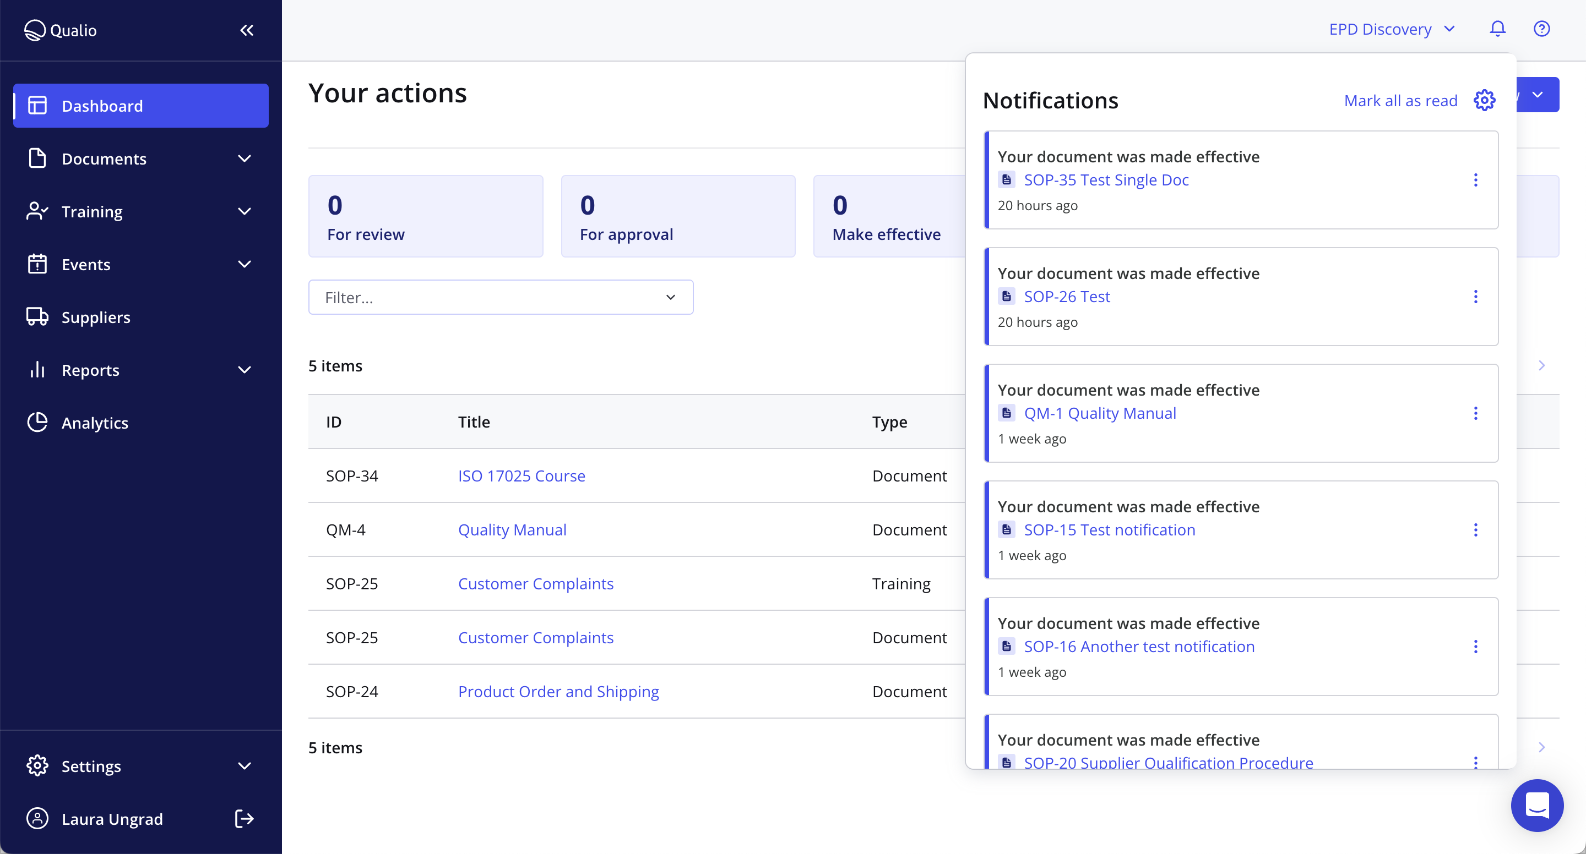
Task: Collapse the sidebar using the double-chevron icon
Action: (247, 30)
